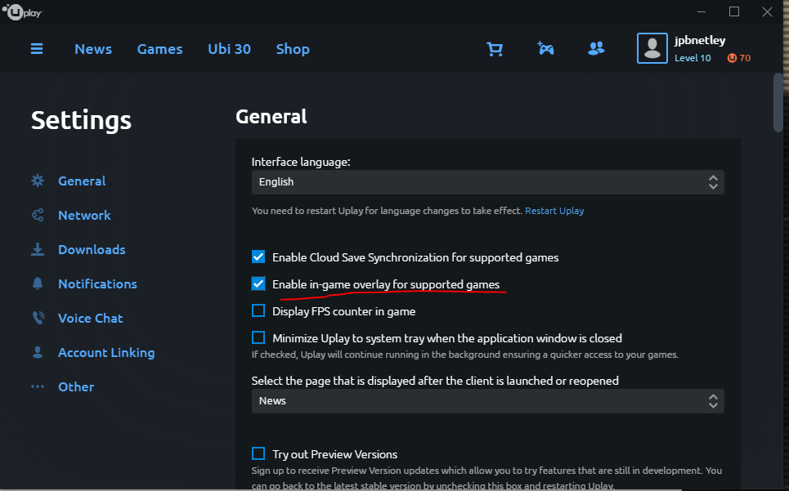The image size is (789, 491).
Task: Click the vertical scrollbar thumb
Action: pos(778,102)
